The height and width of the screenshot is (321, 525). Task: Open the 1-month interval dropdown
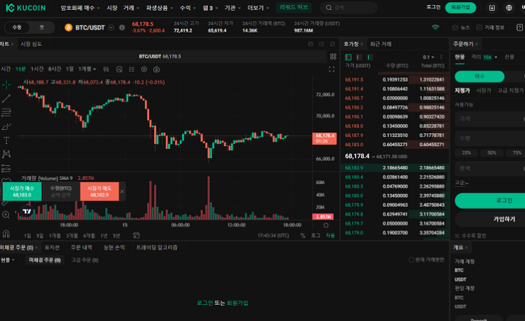coord(87,69)
